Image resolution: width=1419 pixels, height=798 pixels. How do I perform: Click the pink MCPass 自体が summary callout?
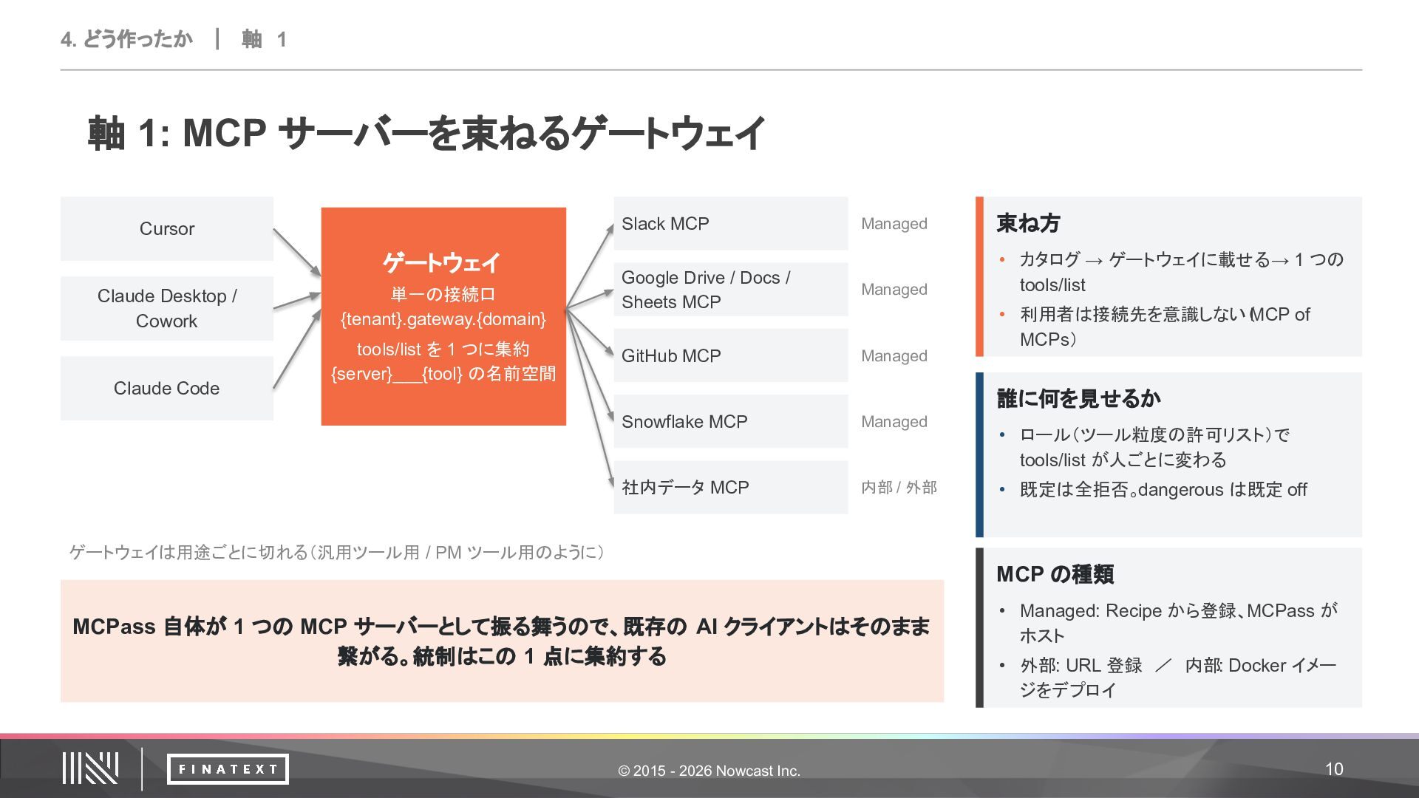[502, 641]
